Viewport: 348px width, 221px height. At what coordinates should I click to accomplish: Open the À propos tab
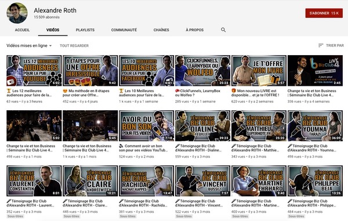195,30
